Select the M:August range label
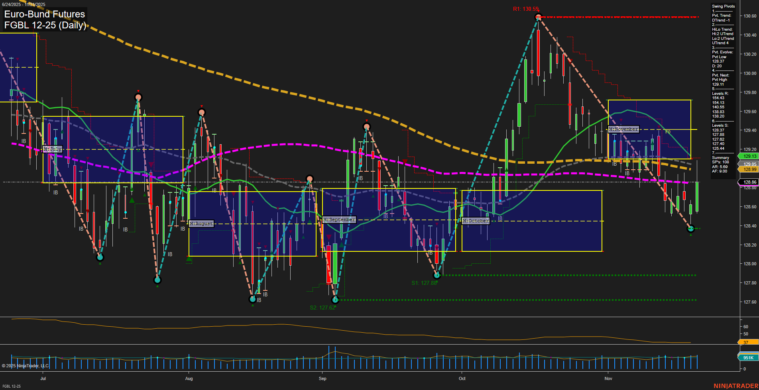759x390 pixels. [x=201, y=223]
